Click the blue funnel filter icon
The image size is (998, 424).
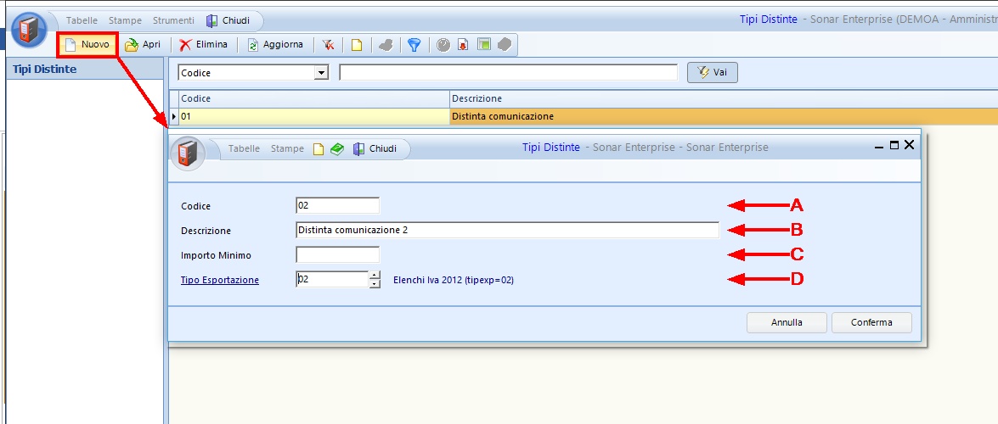click(x=414, y=45)
